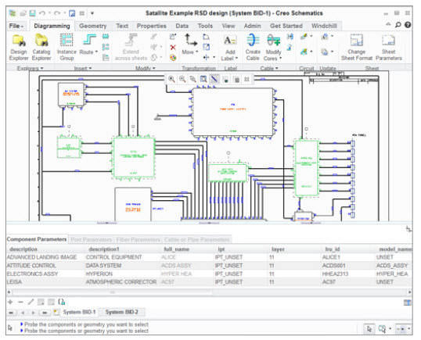Click the save icon in quick access toolbar
Viewport: 421px width, 340px height.
click(33, 13)
